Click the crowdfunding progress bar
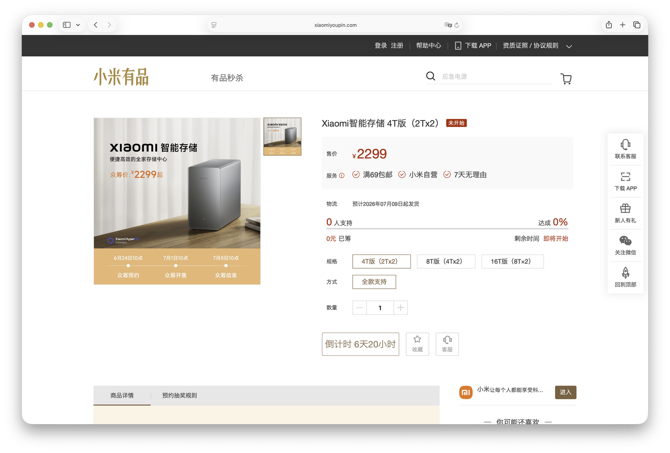The width and height of the screenshot is (670, 453). (x=447, y=229)
